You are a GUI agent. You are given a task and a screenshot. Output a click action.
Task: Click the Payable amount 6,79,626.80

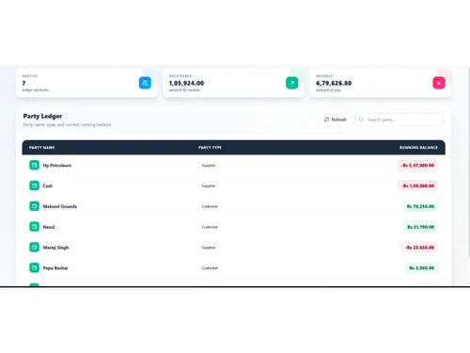[x=334, y=83]
